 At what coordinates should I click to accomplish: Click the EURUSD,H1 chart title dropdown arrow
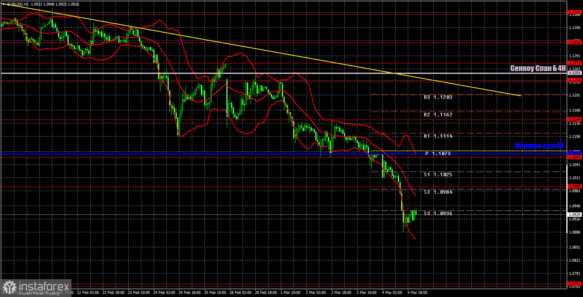pyautogui.click(x=3, y=4)
